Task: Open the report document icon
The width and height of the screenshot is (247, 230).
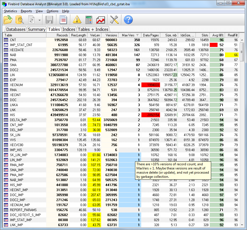Action: [63, 20]
